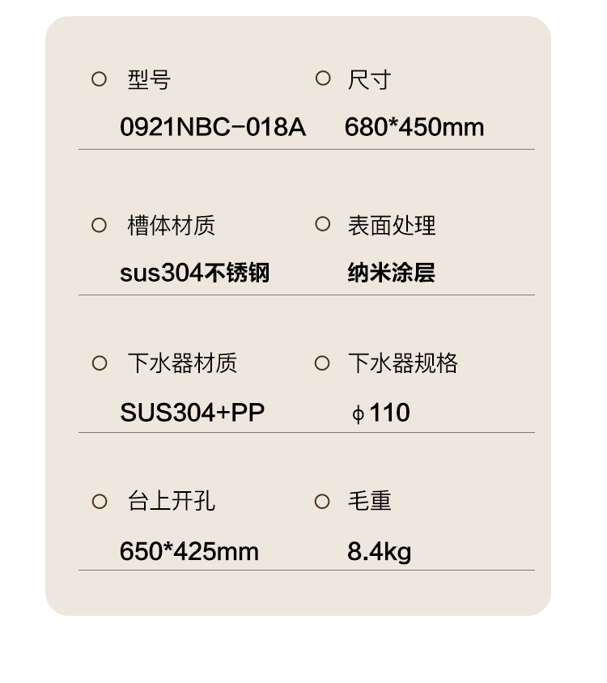Image resolution: width=607 pixels, height=683 pixels.
Task: Click the SUS304+PP drain material value
Action: click(192, 412)
